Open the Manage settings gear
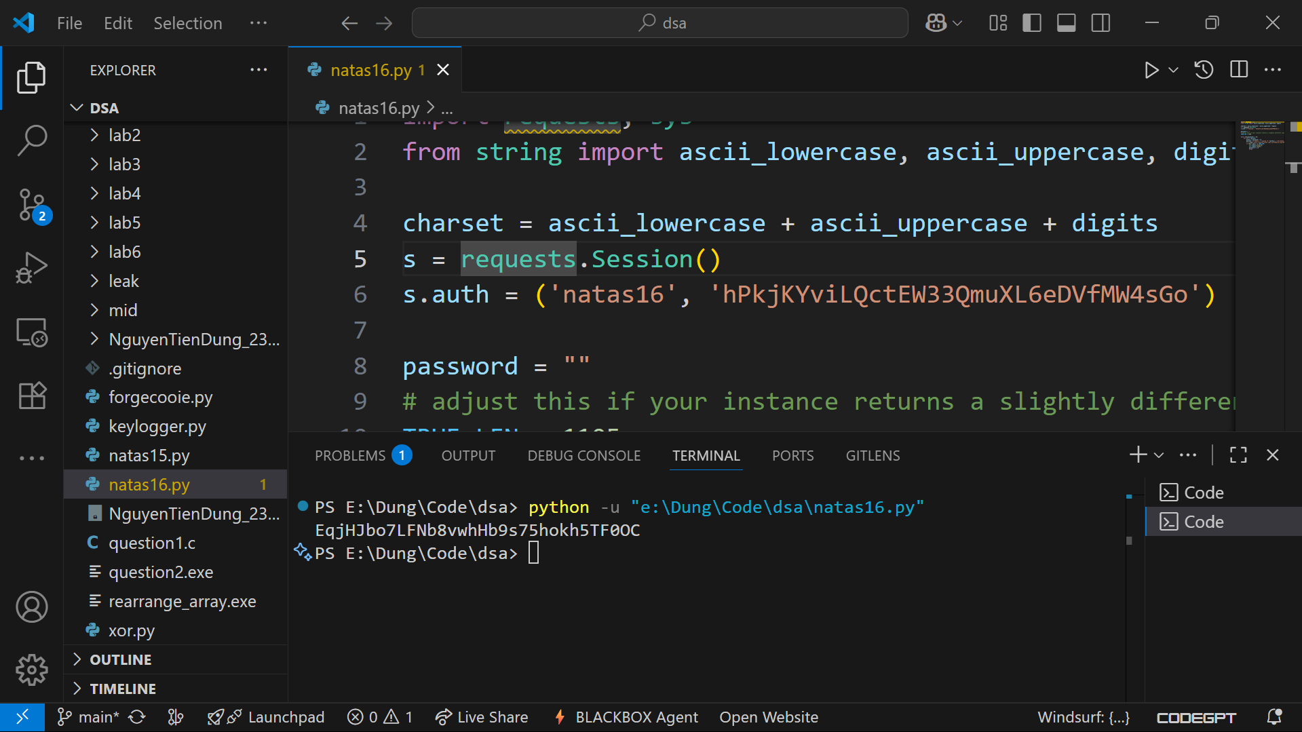The image size is (1302, 732). (x=32, y=670)
